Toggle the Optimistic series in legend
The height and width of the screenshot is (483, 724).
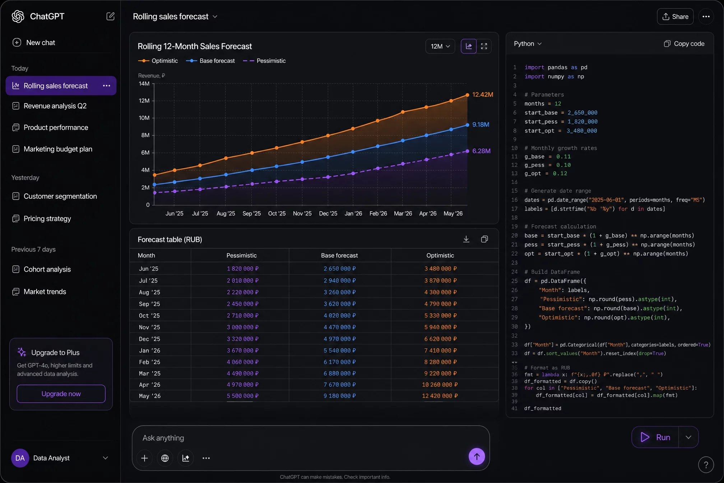[158, 61]
